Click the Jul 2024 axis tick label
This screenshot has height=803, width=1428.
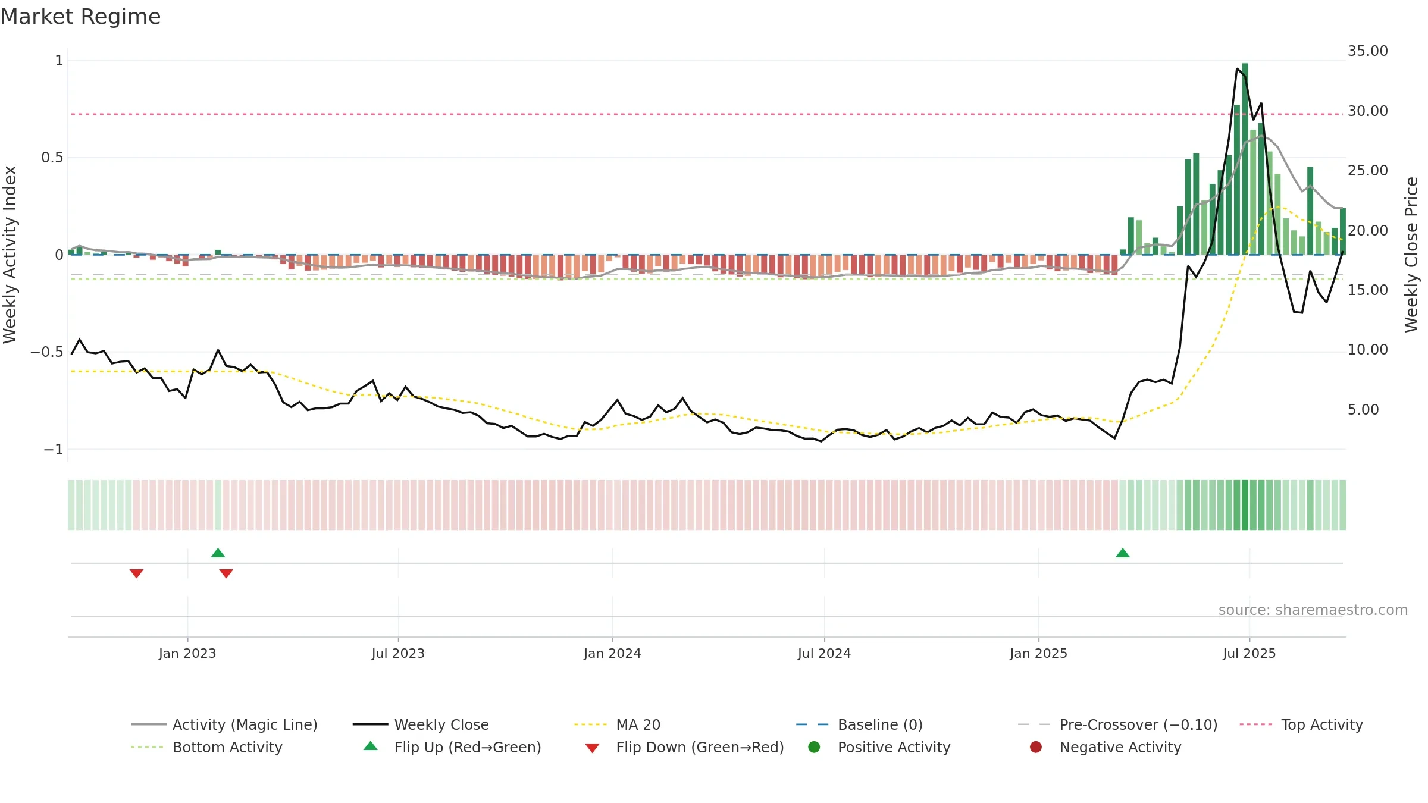(x=824, y=653)
